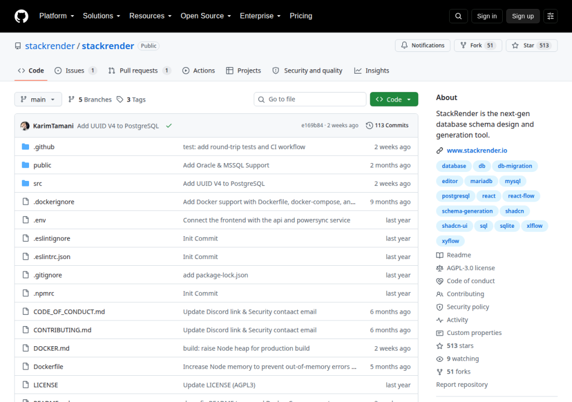The height and width of the screenshot is (402, 572).
Task: Open AGPL-3.0 license in sidebar
Action: [x=466, y=268]
